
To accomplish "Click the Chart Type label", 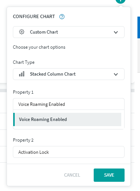I will (24, 62).
